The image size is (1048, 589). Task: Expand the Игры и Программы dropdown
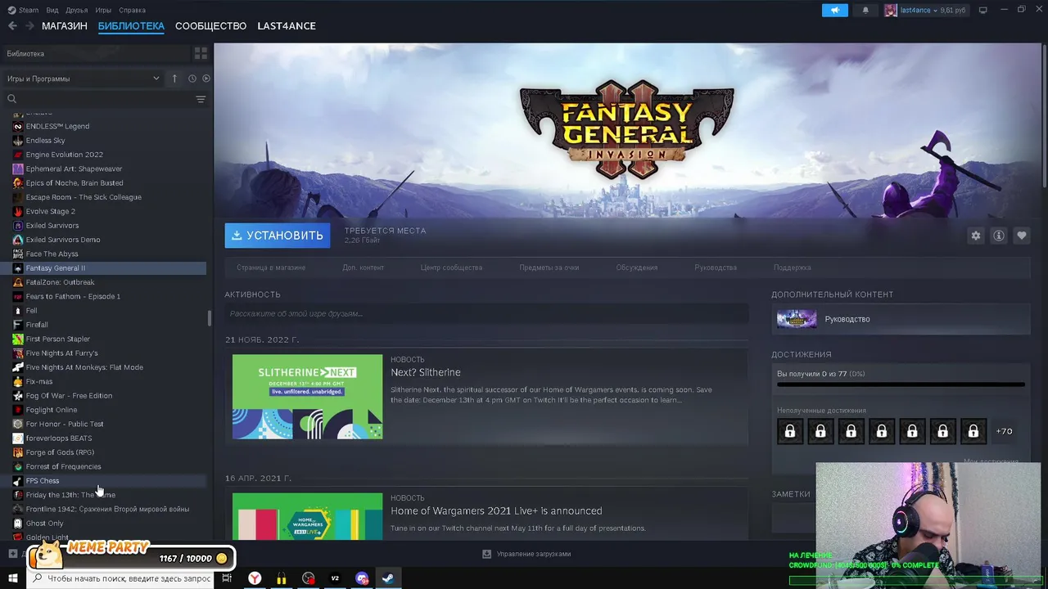(x=83, y=79)
